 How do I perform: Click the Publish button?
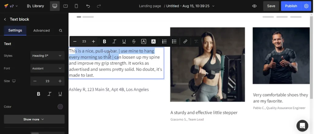(291, 6)
